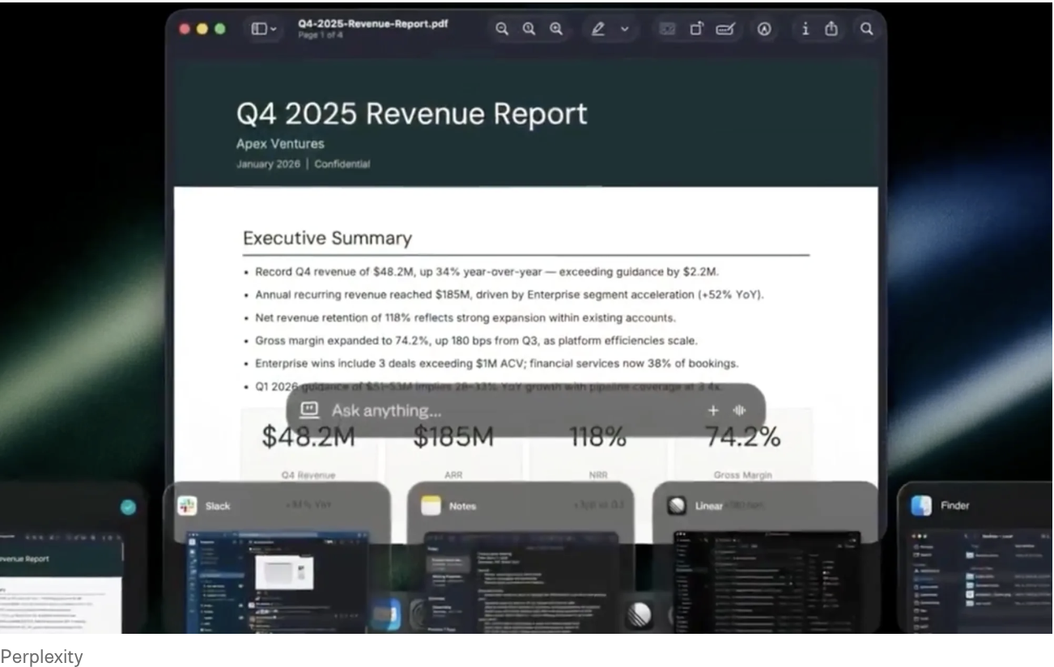Select the annual recurring revenue bullet

pos(504,295)
